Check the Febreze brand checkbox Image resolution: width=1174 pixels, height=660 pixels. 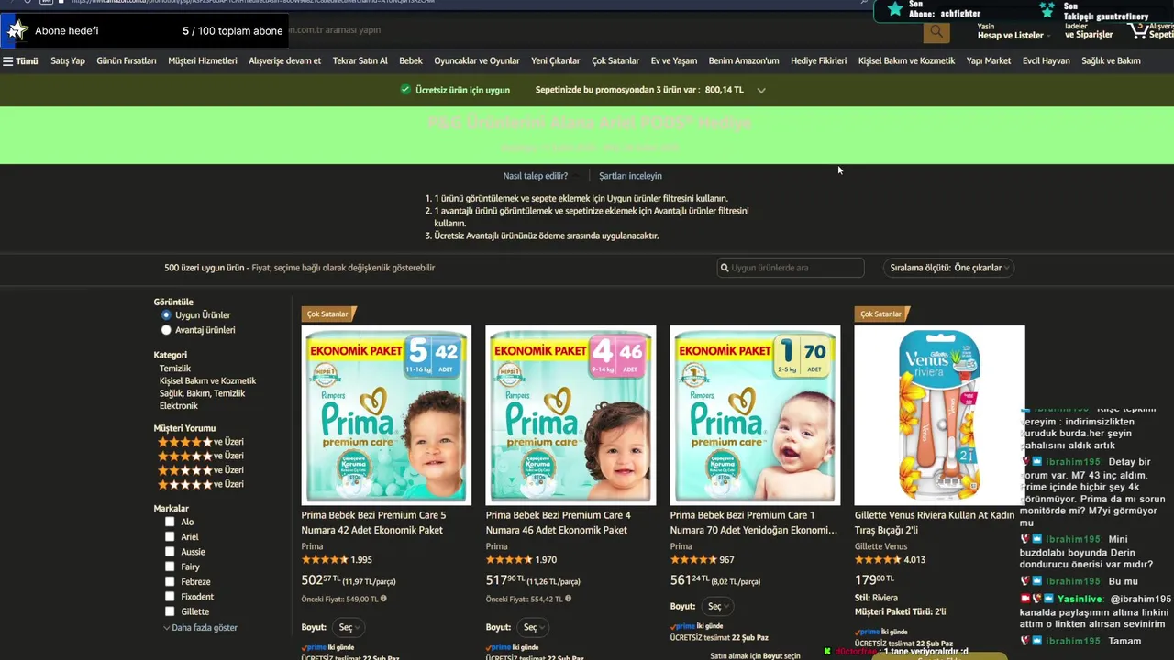(x=170, y=581)
